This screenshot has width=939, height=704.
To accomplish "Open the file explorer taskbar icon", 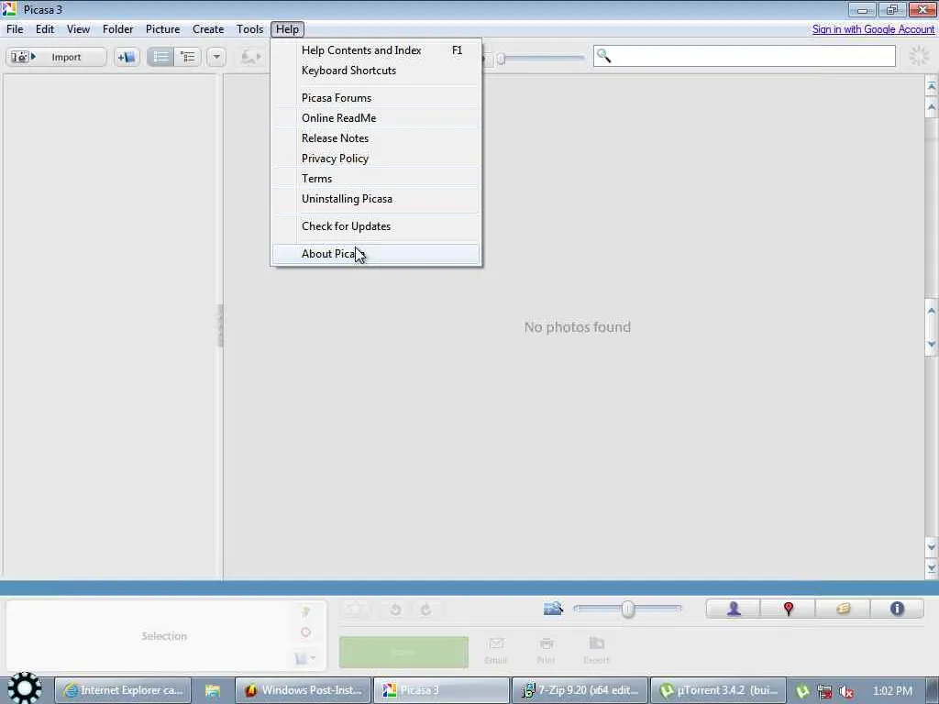I will tap(213, 691).
